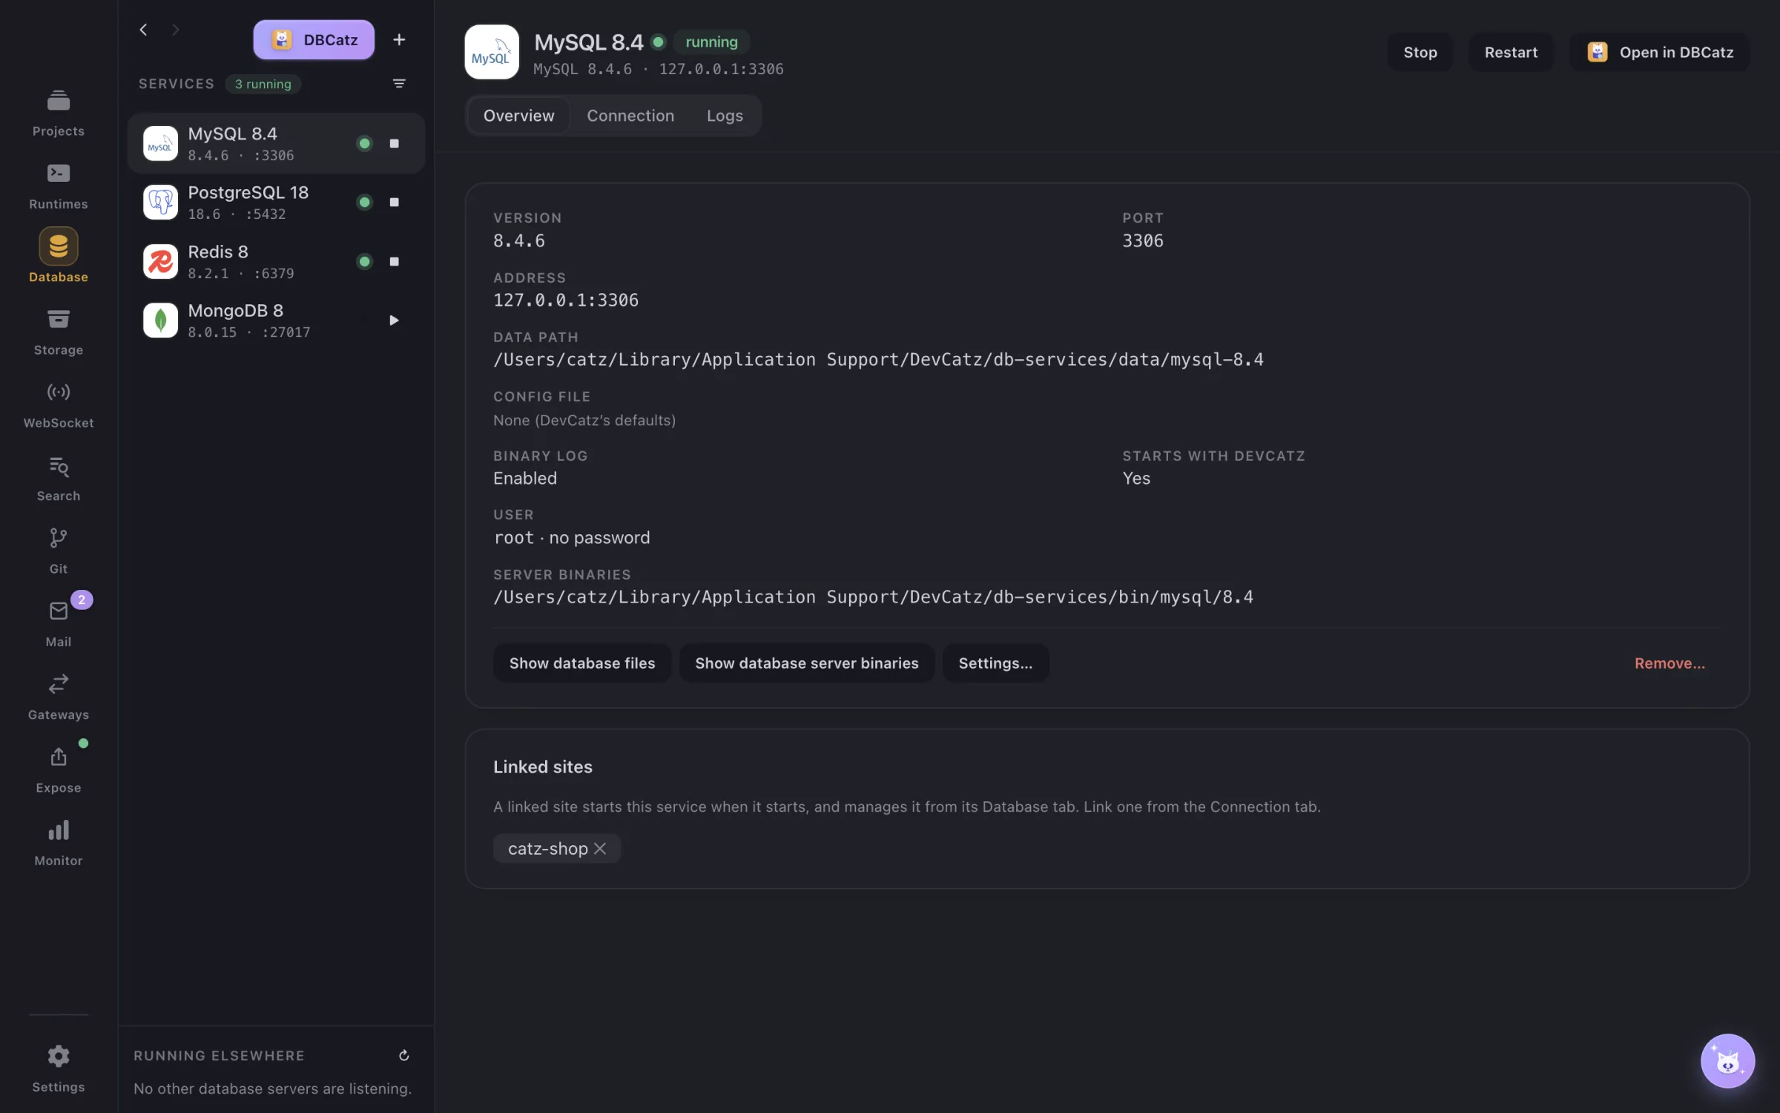Select the PostgreSQL 18 service row
The image size is (1780, 1113).
click(x=276, y=202)
